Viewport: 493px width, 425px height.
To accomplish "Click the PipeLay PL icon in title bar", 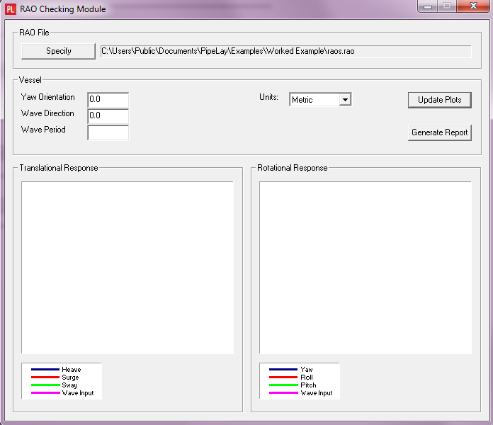I will click(11, 9).
